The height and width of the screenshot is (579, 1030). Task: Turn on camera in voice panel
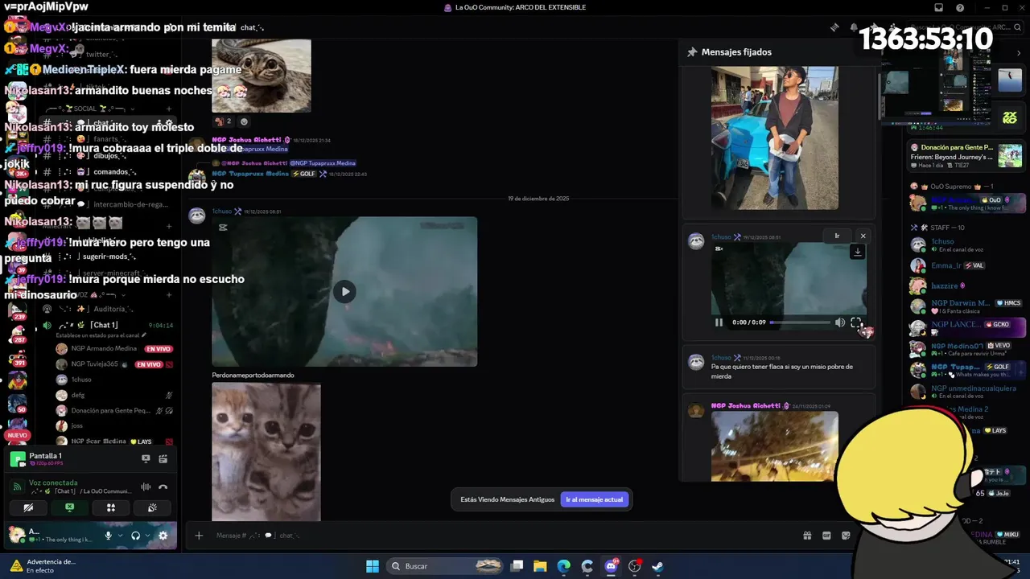tap(28, 507)
